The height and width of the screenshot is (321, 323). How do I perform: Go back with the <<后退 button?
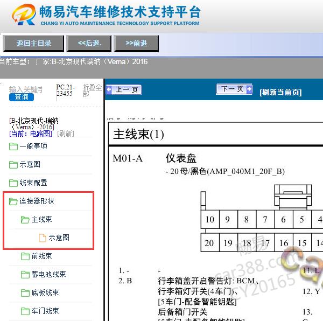[x=89, y=43]
